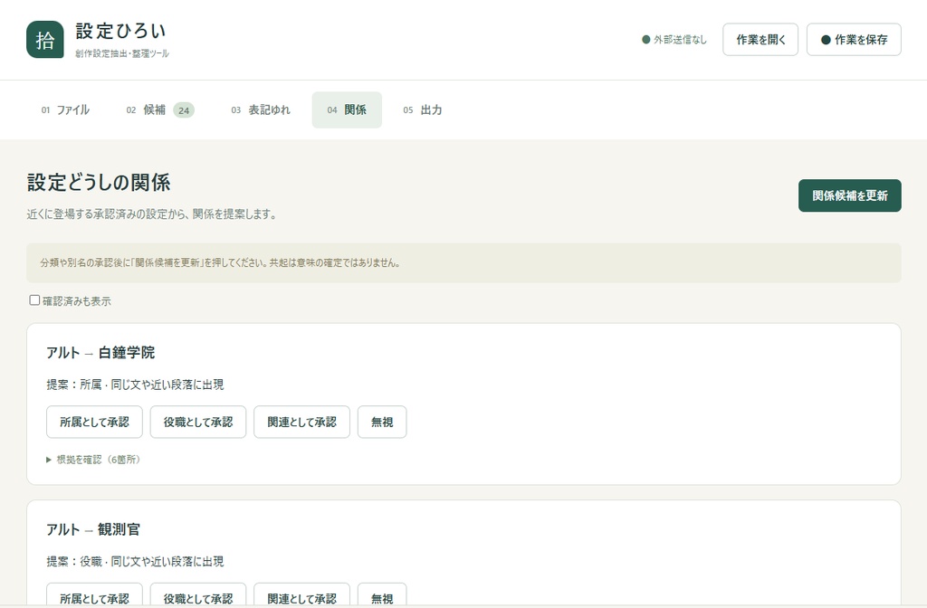
Task: Go to the 05 出力 tab
Action: [x=423, y=109]
